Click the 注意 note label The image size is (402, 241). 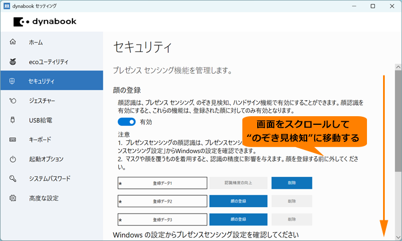coord(124,135)
